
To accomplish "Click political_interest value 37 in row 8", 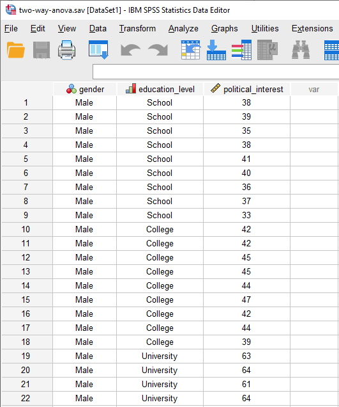I will 246,201.
